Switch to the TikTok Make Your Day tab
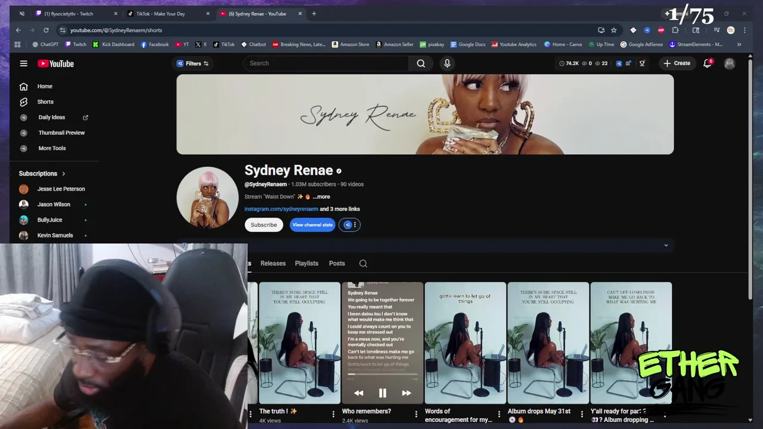 (167, 13)
